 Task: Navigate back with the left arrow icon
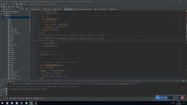coord(25,4)
